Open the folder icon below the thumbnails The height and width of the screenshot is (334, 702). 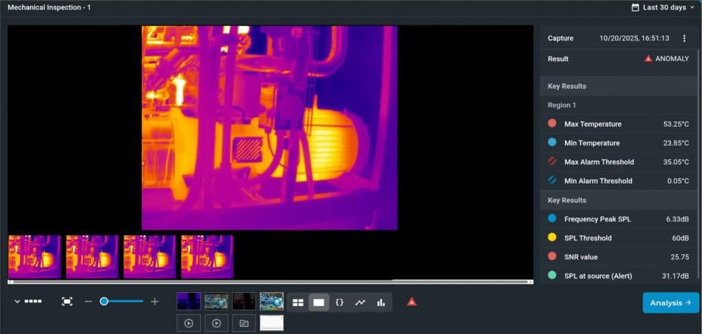[243, 323]
